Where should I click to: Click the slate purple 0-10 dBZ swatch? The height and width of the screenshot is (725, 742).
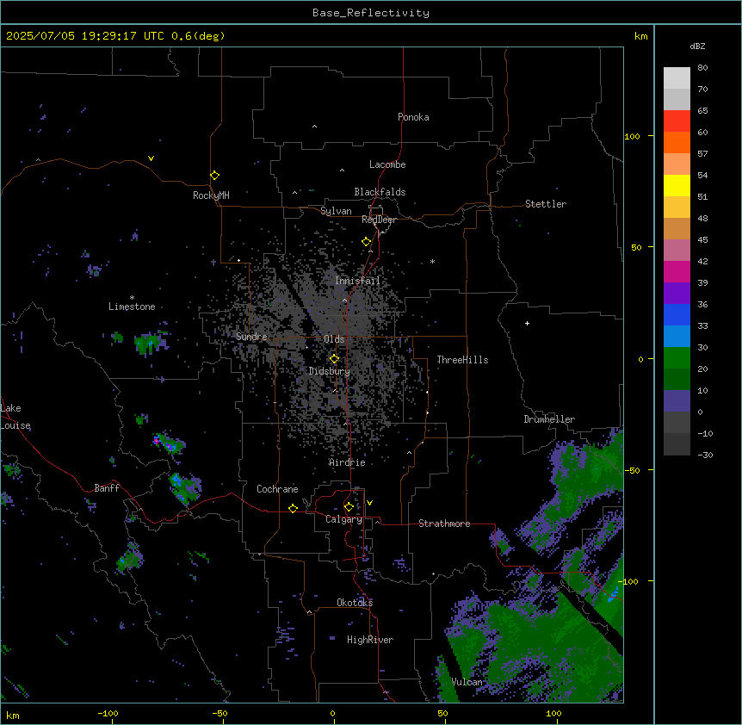tap(677, 401)
